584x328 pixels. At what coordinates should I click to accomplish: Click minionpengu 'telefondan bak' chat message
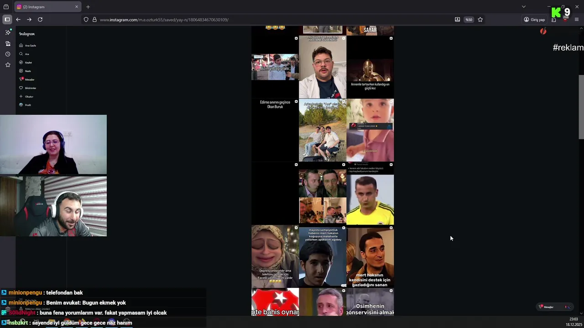click(42, 293)
